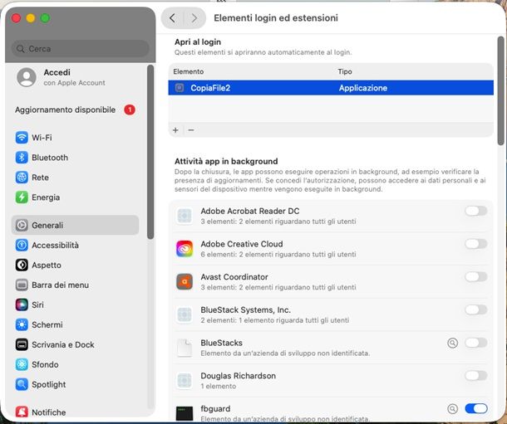Image resolution: width=507 pixels, height=424 pixels.
Task: Click the Adobe Creative Cloud name
Action: (242, 244)
